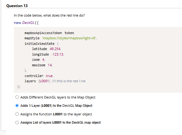Select 'Adds 1 Layer (L0001)' radio option

(x=17, y=106)
